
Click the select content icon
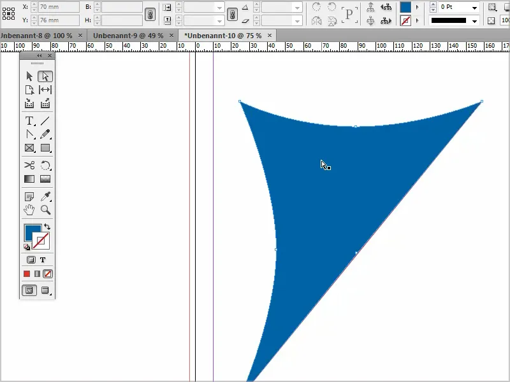[370, 21]
